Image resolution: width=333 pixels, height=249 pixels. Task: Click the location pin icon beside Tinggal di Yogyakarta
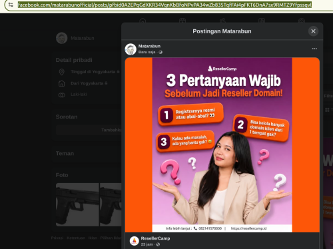(x=62, y=72)
